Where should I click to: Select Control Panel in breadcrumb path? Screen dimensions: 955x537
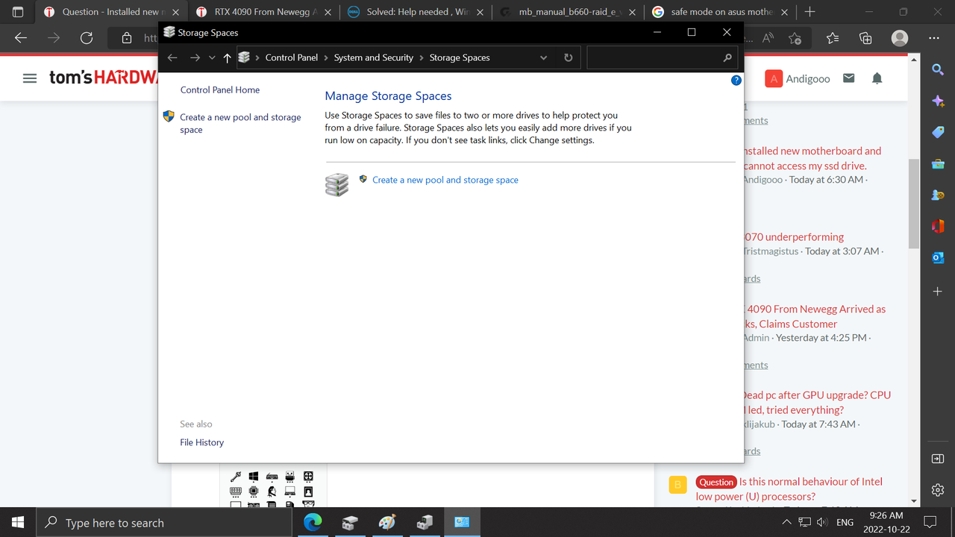tap(292, 57)
